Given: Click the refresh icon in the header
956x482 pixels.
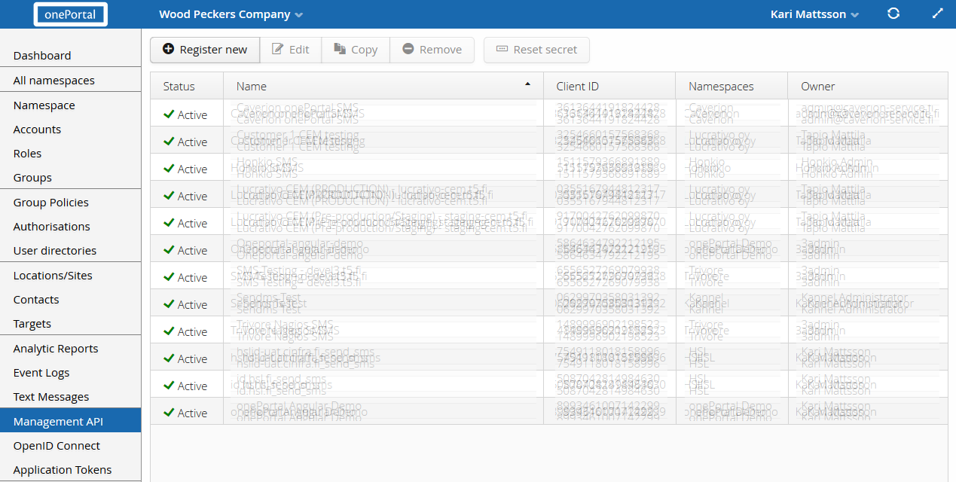Looking at the screenshot, I should coord(893,14).
